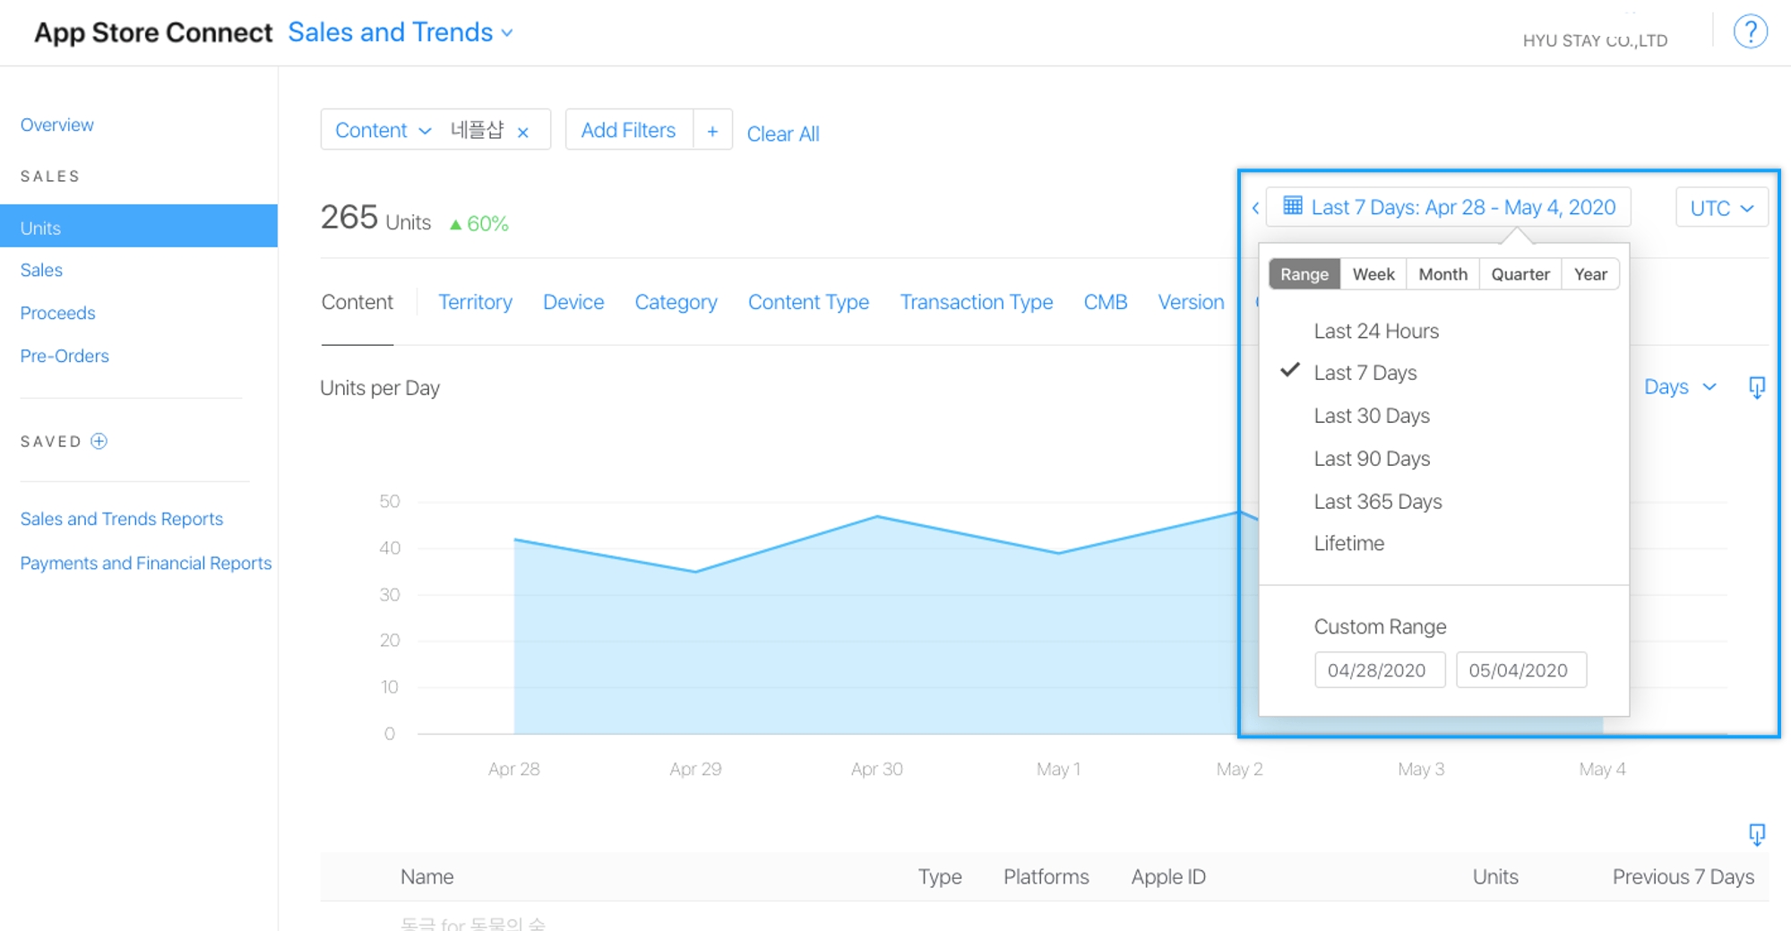1791x931 pixels.
Task: Open the UTC timezone dropdown
Action: click(1721, 208)
